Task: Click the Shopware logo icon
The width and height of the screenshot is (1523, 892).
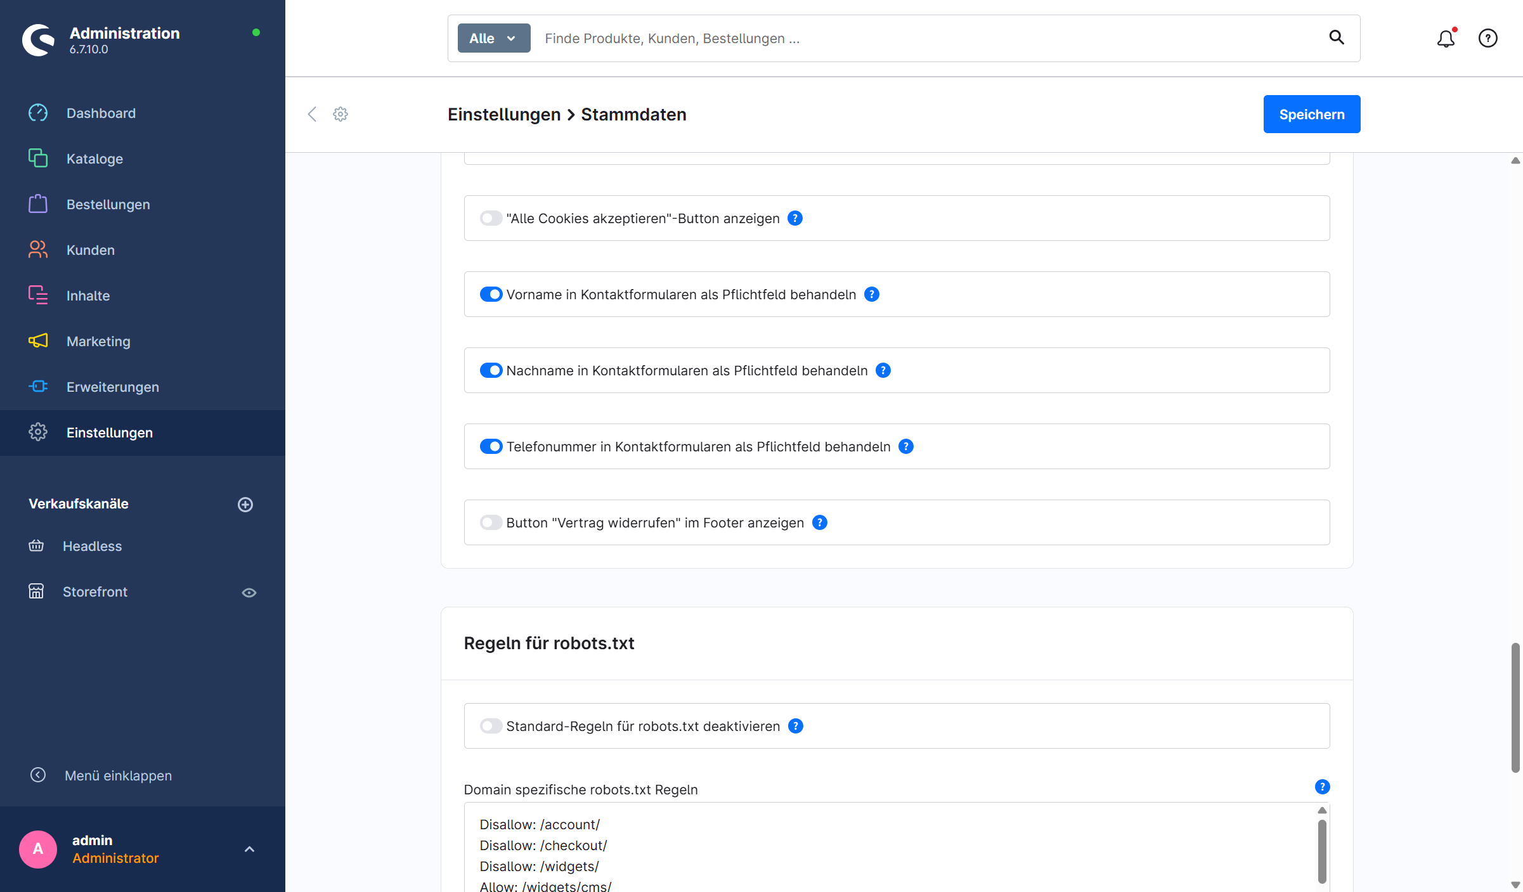Action: click(x=39, y=40)
